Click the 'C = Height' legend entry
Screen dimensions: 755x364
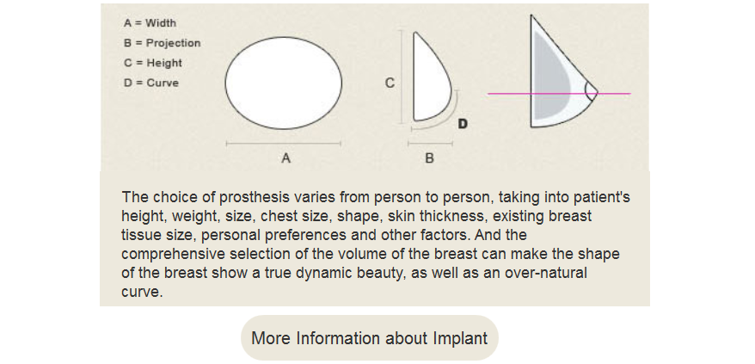153,63
